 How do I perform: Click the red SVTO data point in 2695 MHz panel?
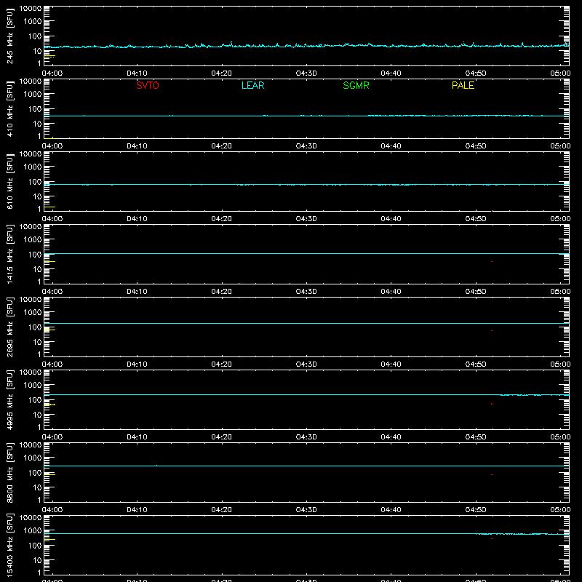tap(492, 330)
